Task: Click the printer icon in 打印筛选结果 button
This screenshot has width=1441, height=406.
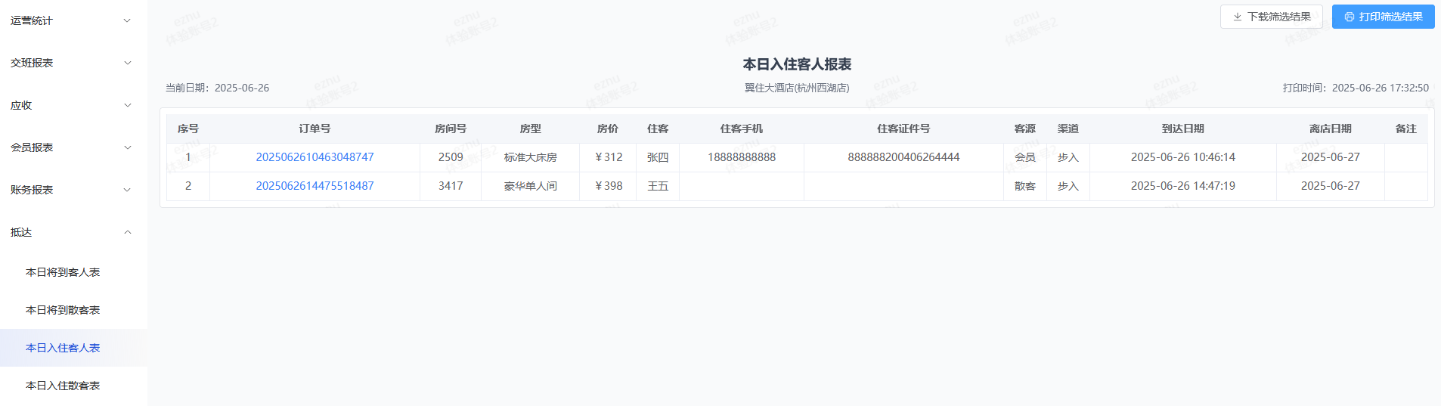Action: 1349,17
